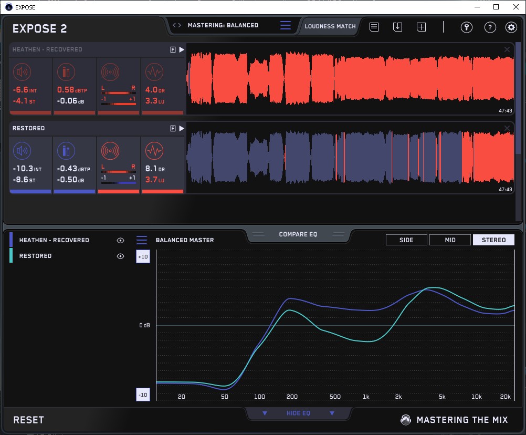526x435 pixels.
Task: Click the Heathen - Recovered waveform
Action: (x=350, y=79)
